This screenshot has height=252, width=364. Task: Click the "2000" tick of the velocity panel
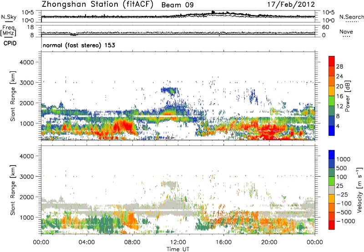pos(27,197)
